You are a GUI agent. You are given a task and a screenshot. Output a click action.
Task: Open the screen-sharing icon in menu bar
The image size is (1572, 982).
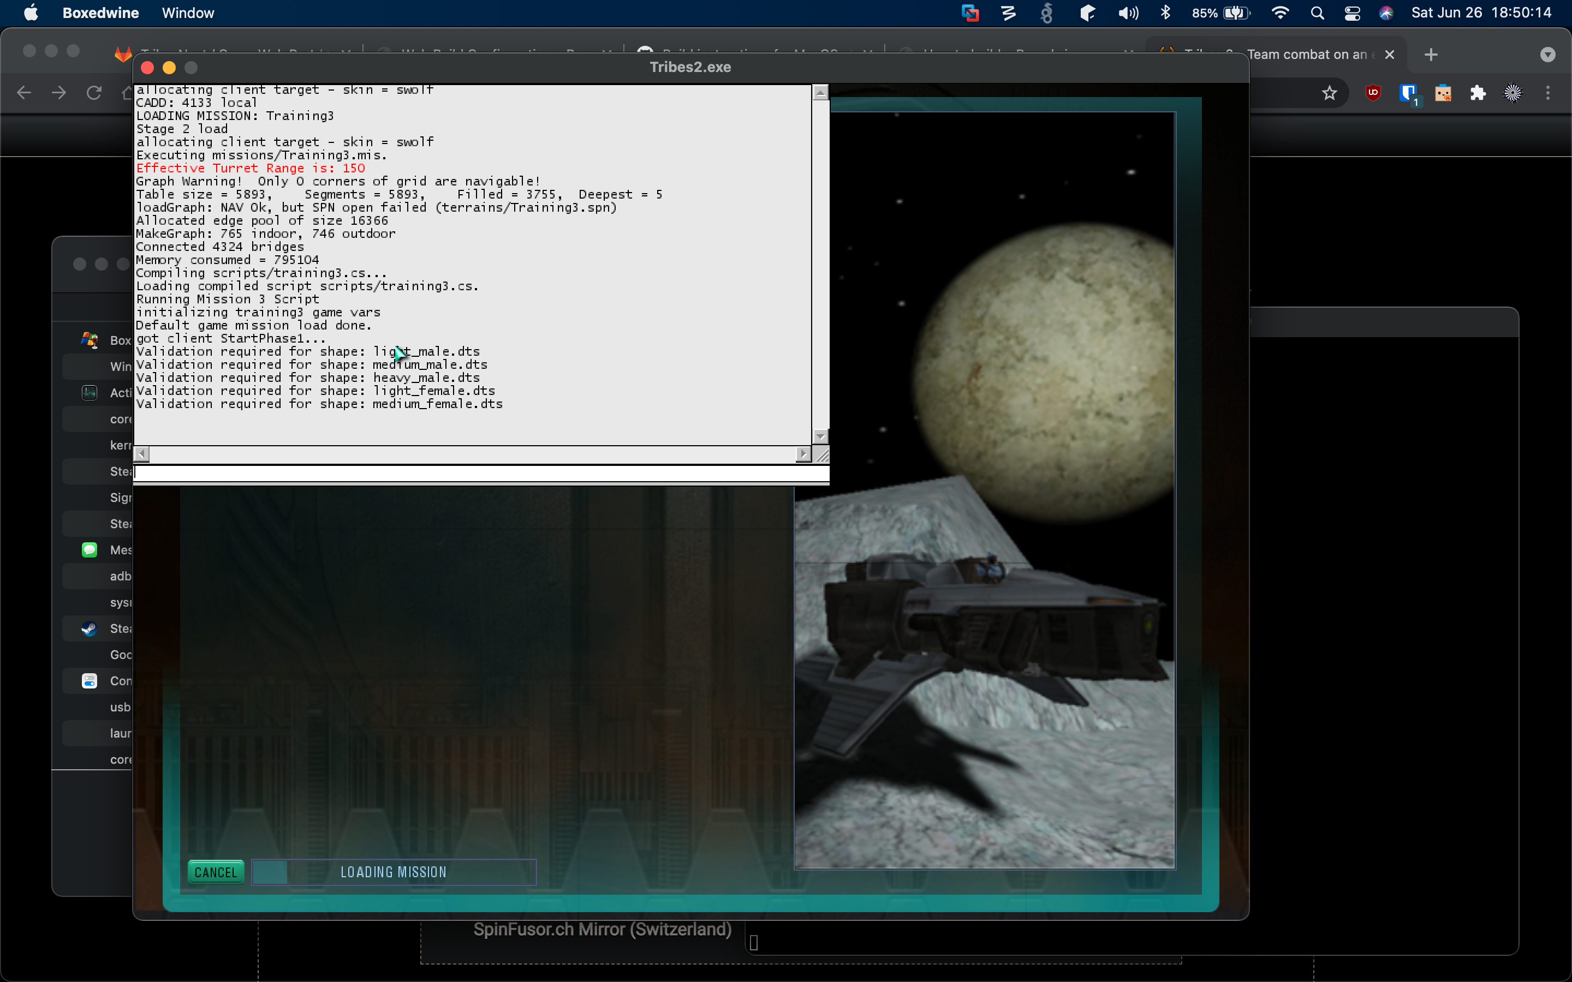click(970, 13)
